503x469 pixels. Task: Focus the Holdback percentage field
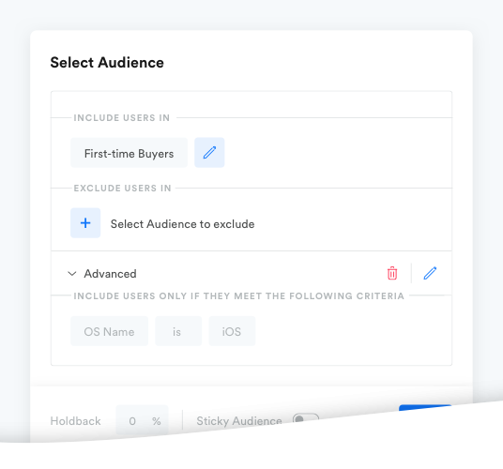tap(142, 420)
